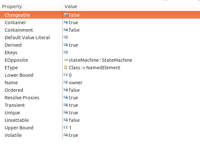Open the EType value Class -> NamedElement
Viewport: 200px width, 148px height.
pyautogui.click(x=94, y=68)
